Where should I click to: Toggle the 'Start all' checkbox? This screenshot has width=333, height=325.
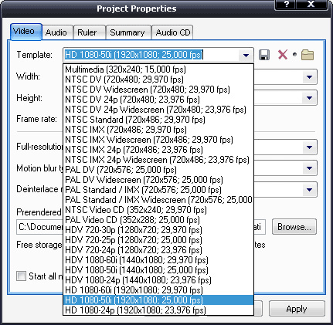(x=21, y=276)
